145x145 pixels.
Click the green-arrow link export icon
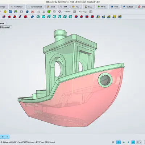(16, 12)
